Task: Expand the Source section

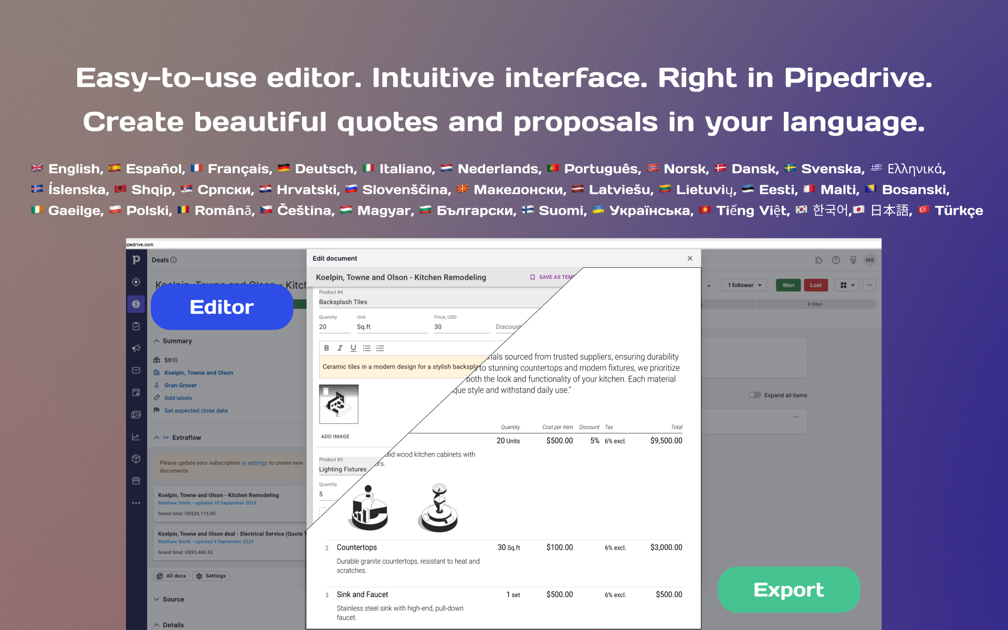Action: tap(156, 599)
